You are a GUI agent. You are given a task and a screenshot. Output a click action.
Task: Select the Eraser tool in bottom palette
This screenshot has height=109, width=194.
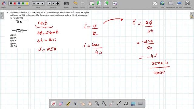61,104
